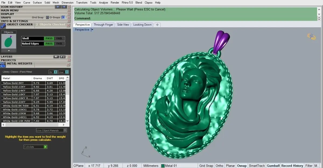Select the Shell PASS indicator
323x168 pixels.
[x=49, y=38]
